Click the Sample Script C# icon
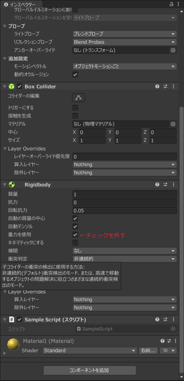 12,319
